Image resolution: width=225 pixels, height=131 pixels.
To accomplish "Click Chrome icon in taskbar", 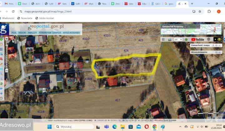I will point(155,127).
